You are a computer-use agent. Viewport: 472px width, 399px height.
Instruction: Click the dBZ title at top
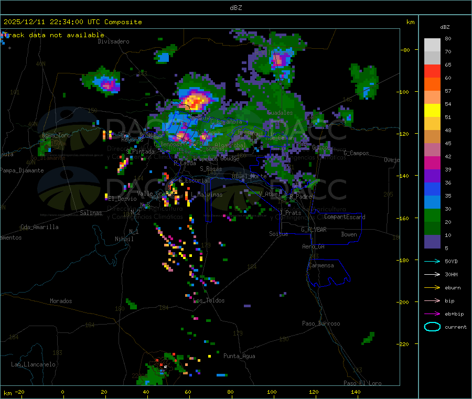(x=235, y=7)
